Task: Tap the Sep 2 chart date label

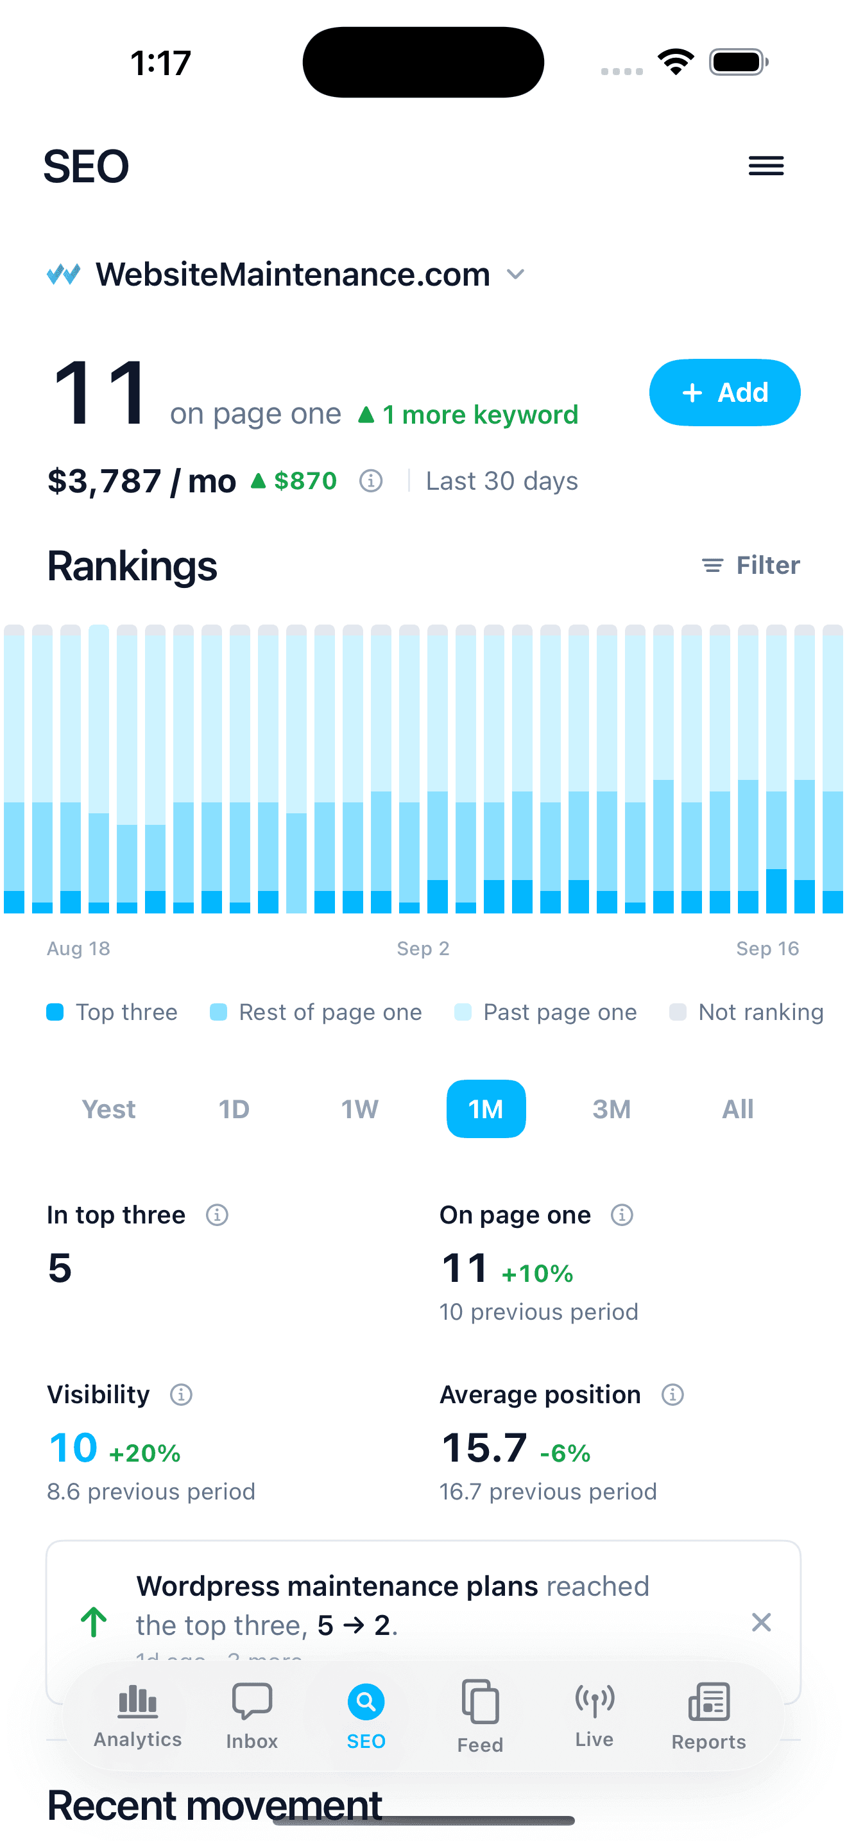Action: [424, 948]
